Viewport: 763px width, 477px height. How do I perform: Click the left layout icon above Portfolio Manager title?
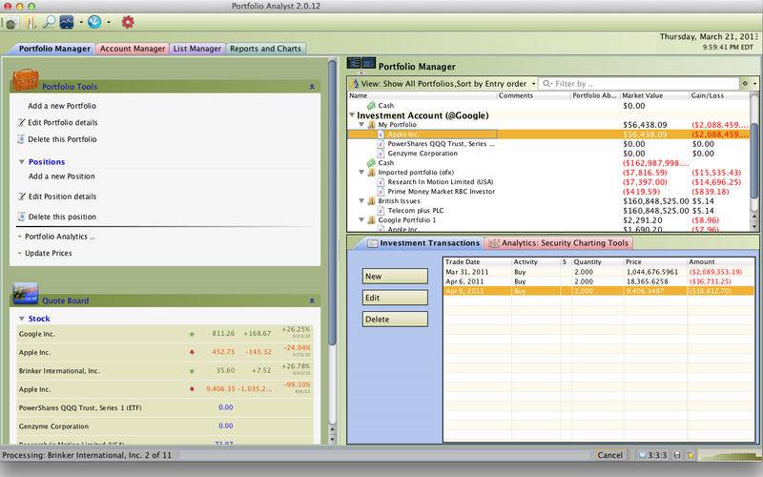(354, 63)
